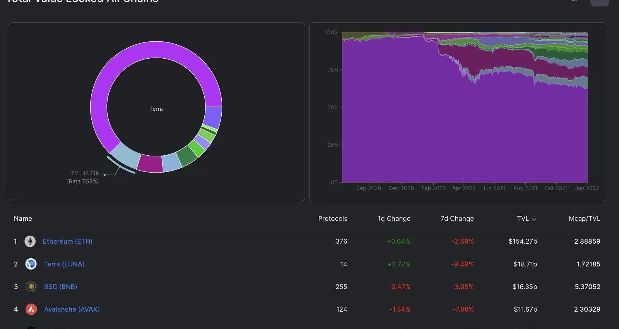Select the blue-violet donut segment on the right

click(213, 117)
